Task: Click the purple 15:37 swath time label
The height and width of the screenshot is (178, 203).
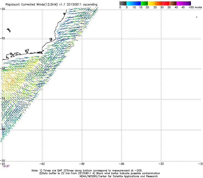Action: click(x=6, y=166)
